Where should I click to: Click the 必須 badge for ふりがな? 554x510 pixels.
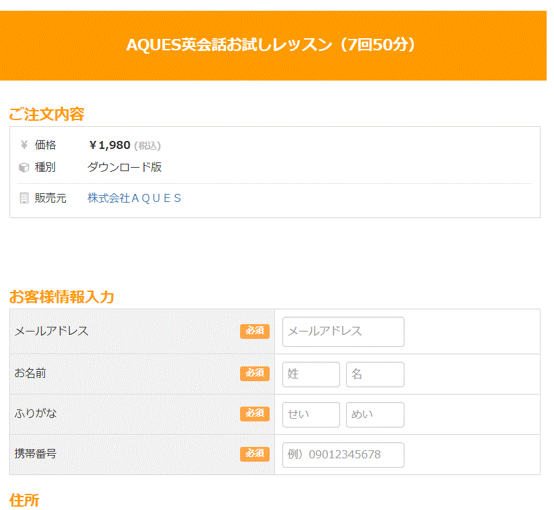(x=255, y=414)
